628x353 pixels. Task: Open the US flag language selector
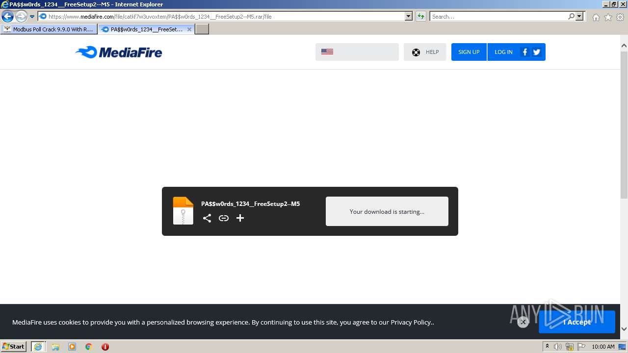357,52
